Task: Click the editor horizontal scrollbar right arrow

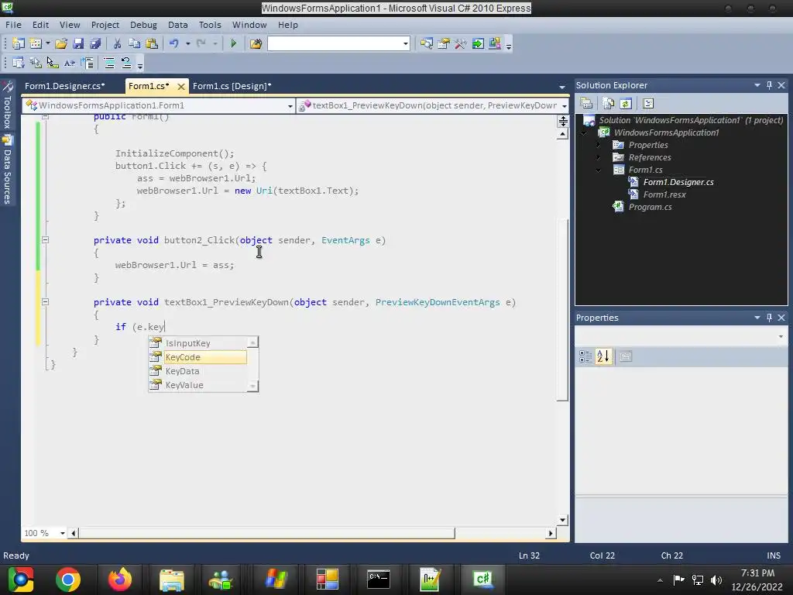Action: click(x=551, y=533)
